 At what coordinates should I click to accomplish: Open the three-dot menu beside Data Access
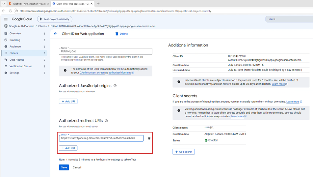coord(44,60)
